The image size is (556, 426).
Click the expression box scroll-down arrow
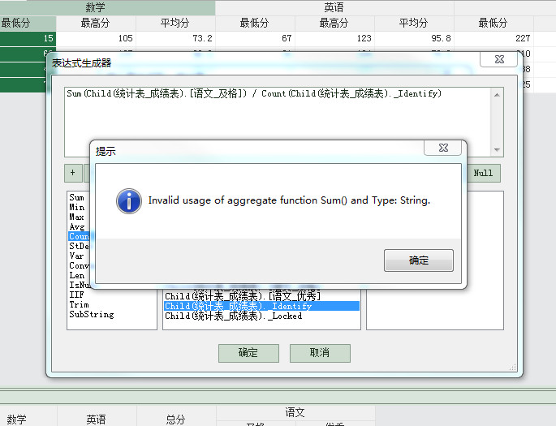497,150
